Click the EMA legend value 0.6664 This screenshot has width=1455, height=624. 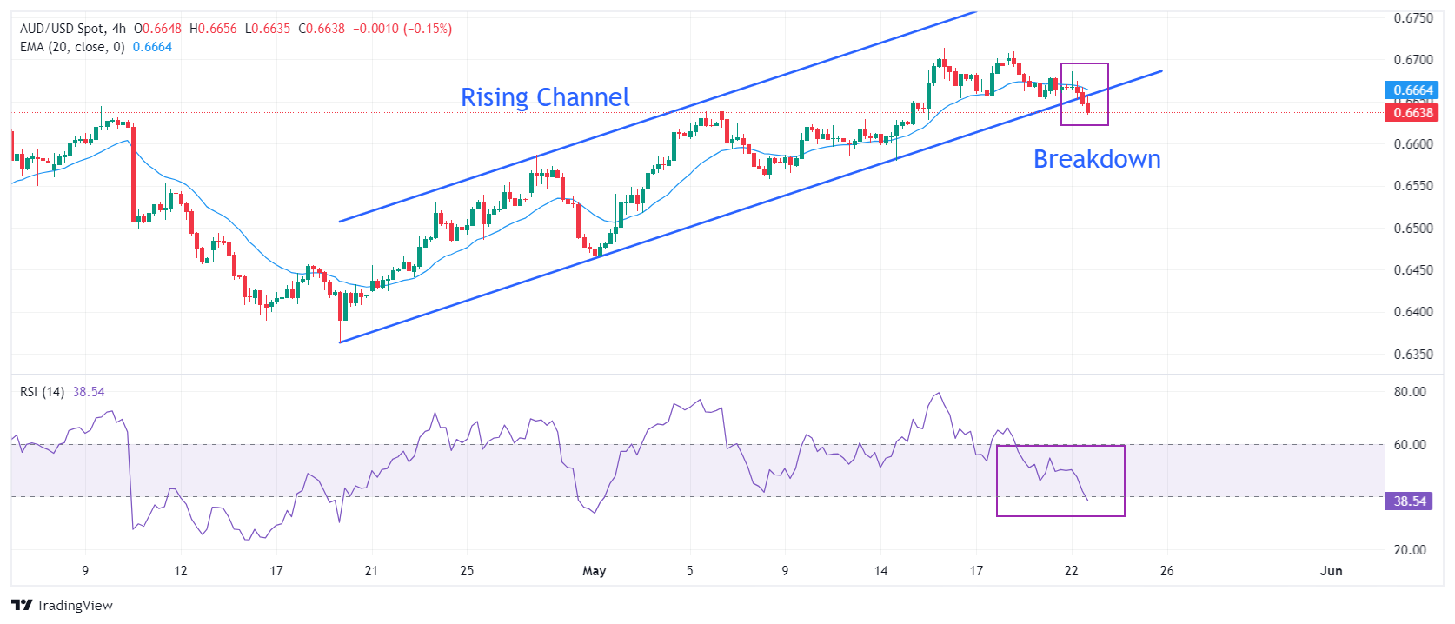(152, 47)
